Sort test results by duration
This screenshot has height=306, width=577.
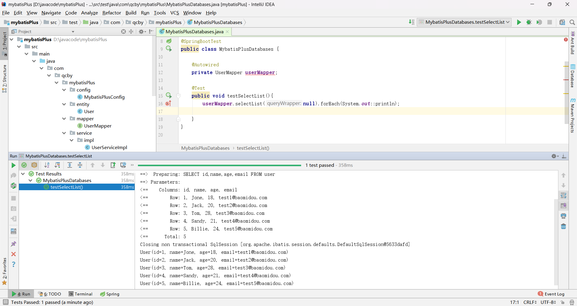[x=57, y=165]
